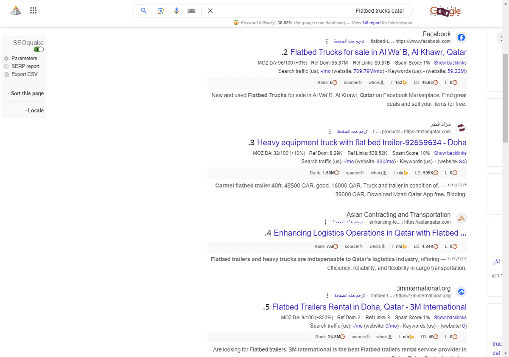Image resolution: width=509 pixels, height=357 pixels.
Task: Click Facebook website keywords 59.22M
Action: pos(456,71)
